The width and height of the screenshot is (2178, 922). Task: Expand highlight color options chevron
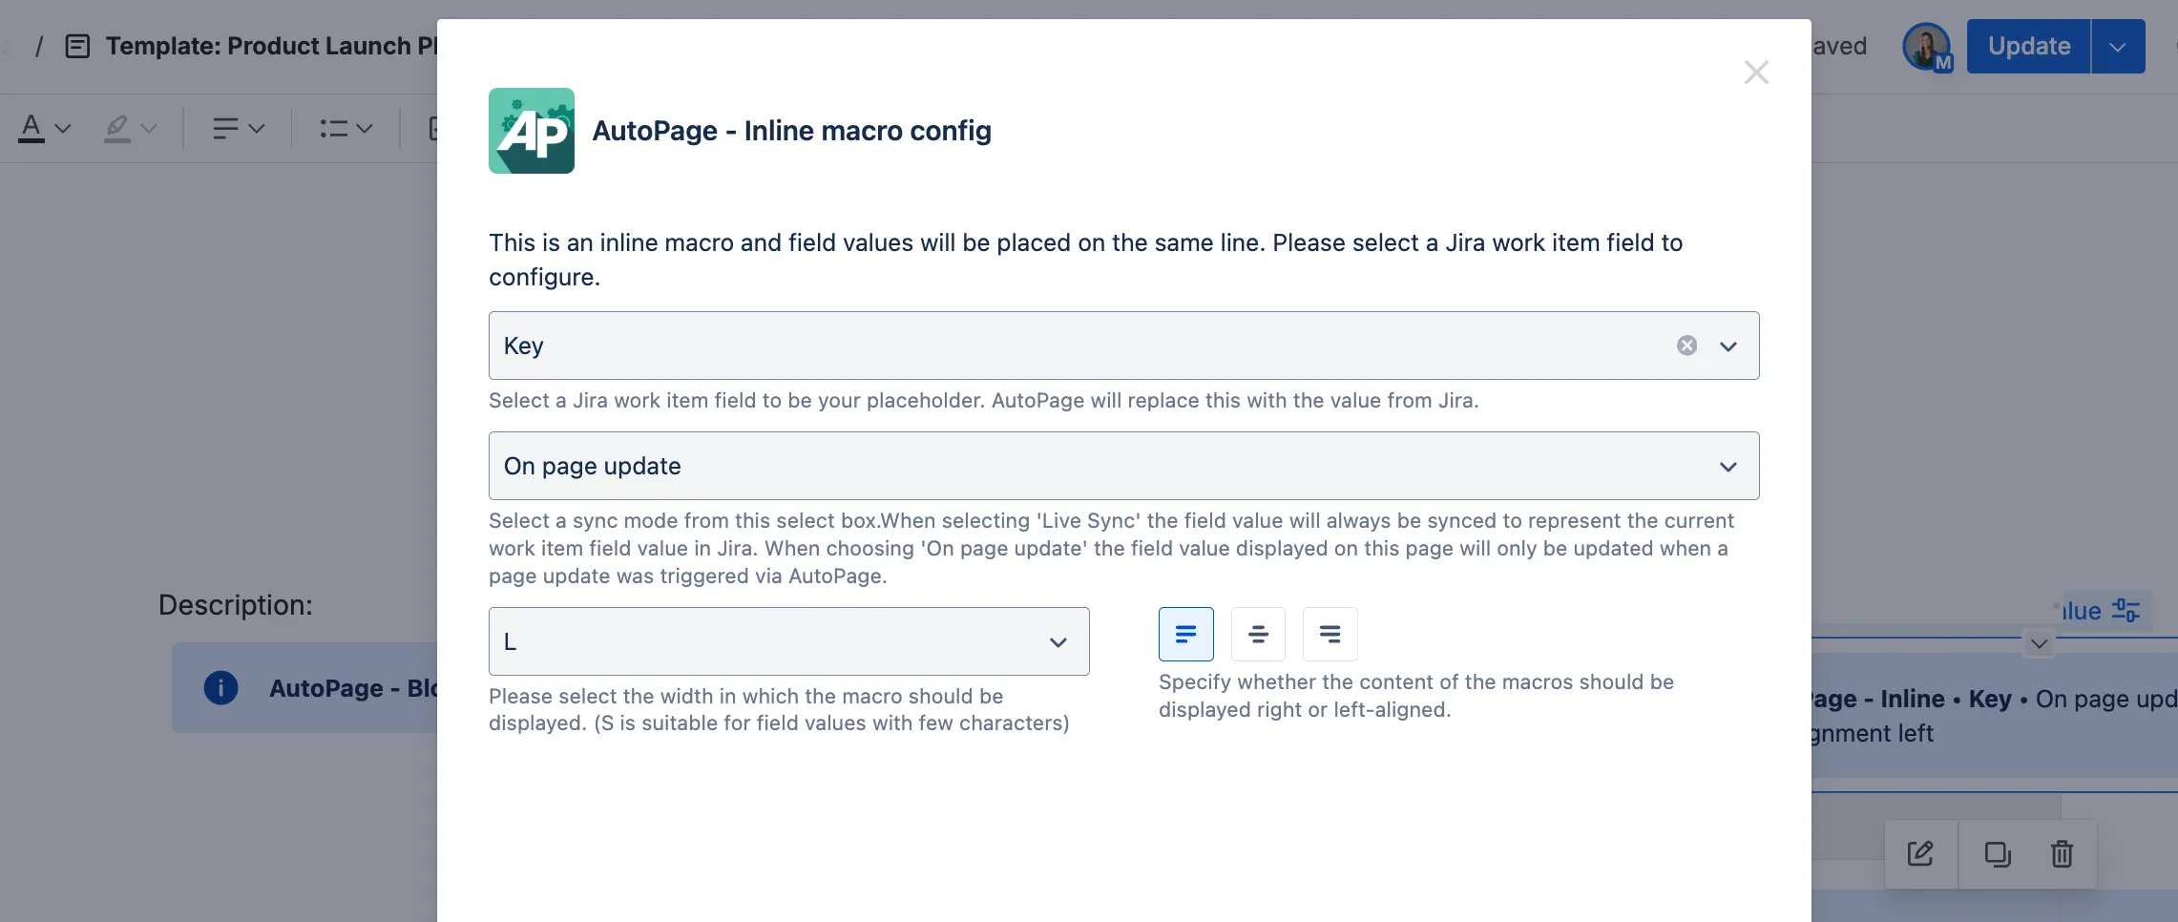point(149,128)
